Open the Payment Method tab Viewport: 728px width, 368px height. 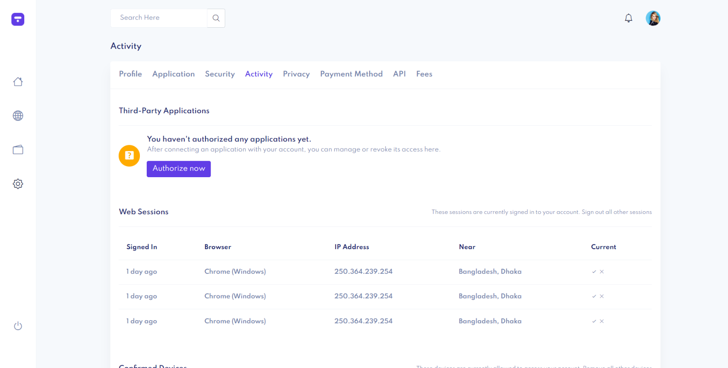[351, 74]
